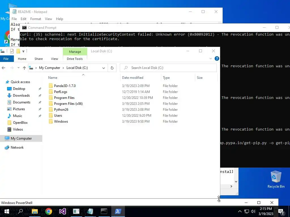Viewport: 290px width, 217px height.
Task: Sort by the Date modified column header
Action: (x=133, y=78)
